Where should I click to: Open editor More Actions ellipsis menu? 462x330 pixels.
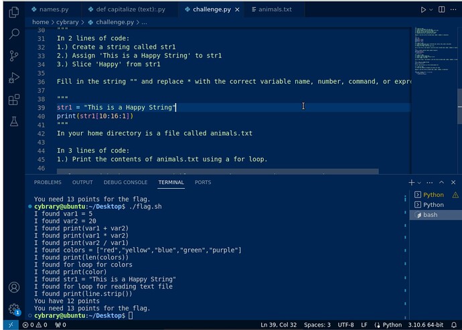pos(453,10)
